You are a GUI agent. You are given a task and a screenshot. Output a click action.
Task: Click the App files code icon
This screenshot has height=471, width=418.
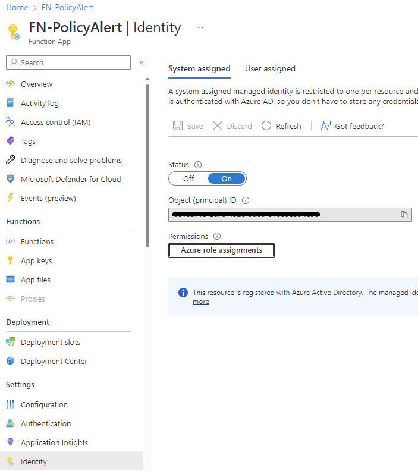(11, 280)
